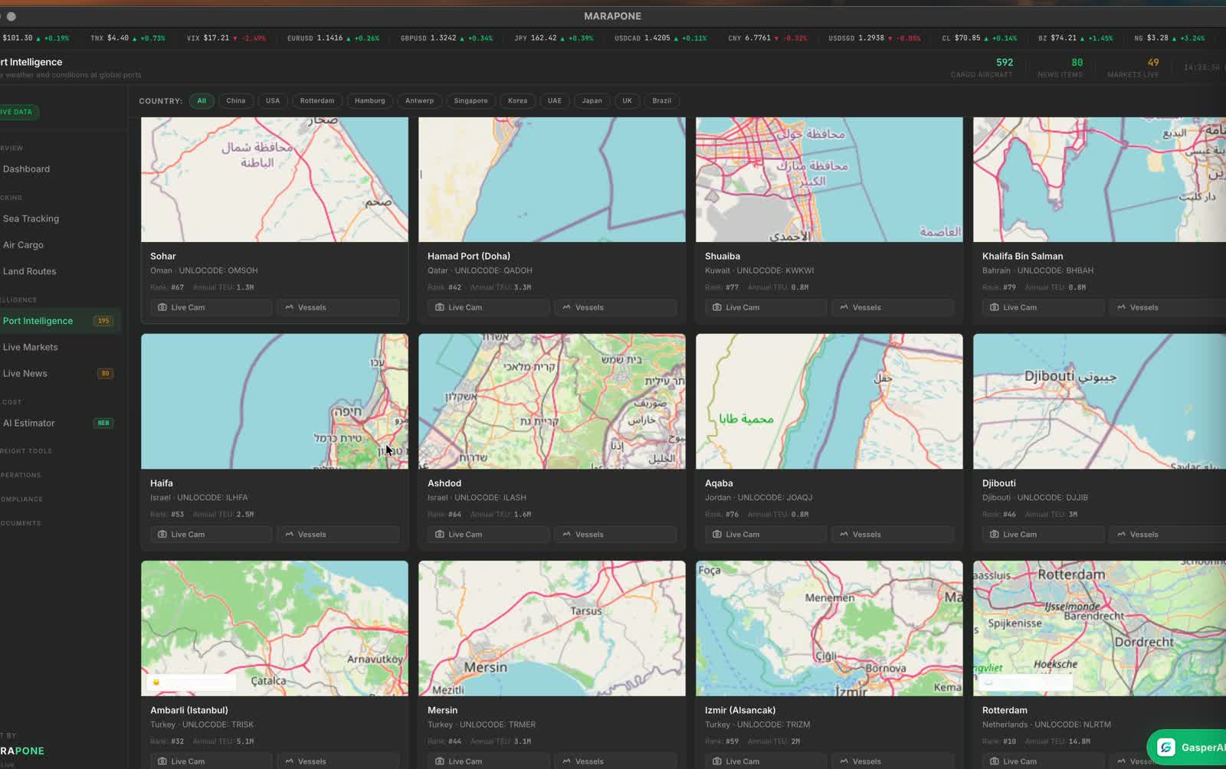The image size is (1226, 769).
Task: Expand the Documents sidebar section
Action: 21,523
